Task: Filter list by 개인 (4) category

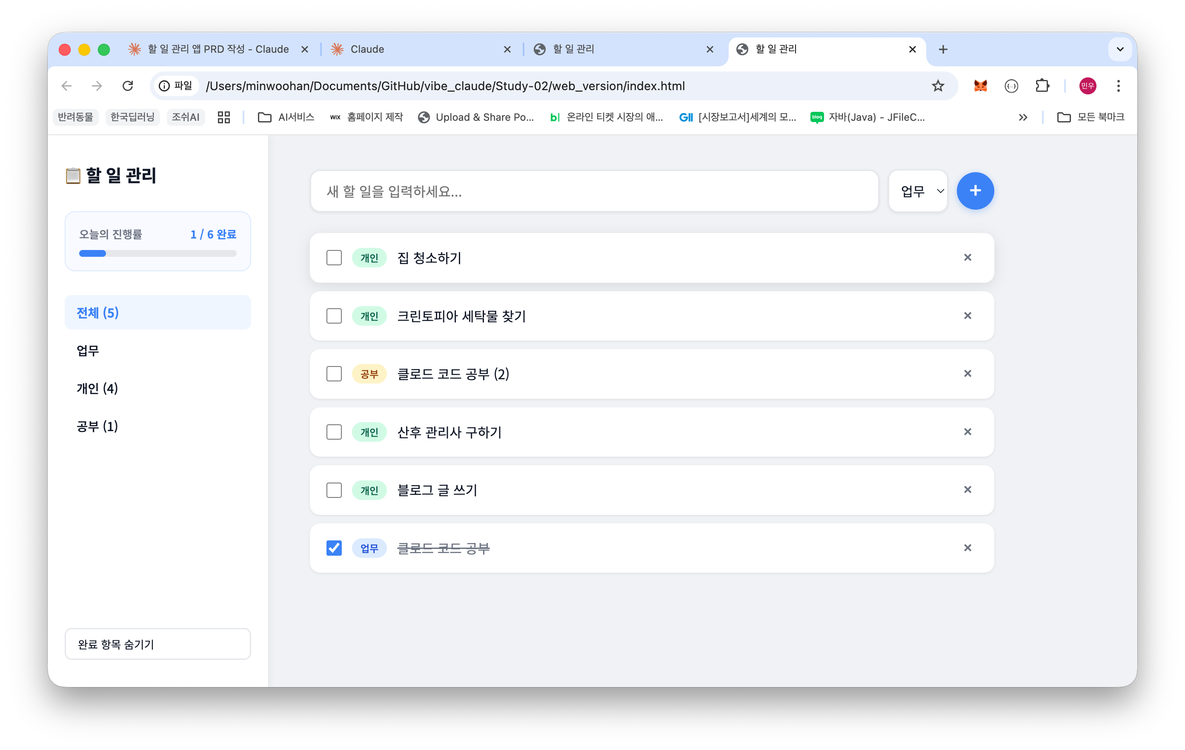Action: 97,388
